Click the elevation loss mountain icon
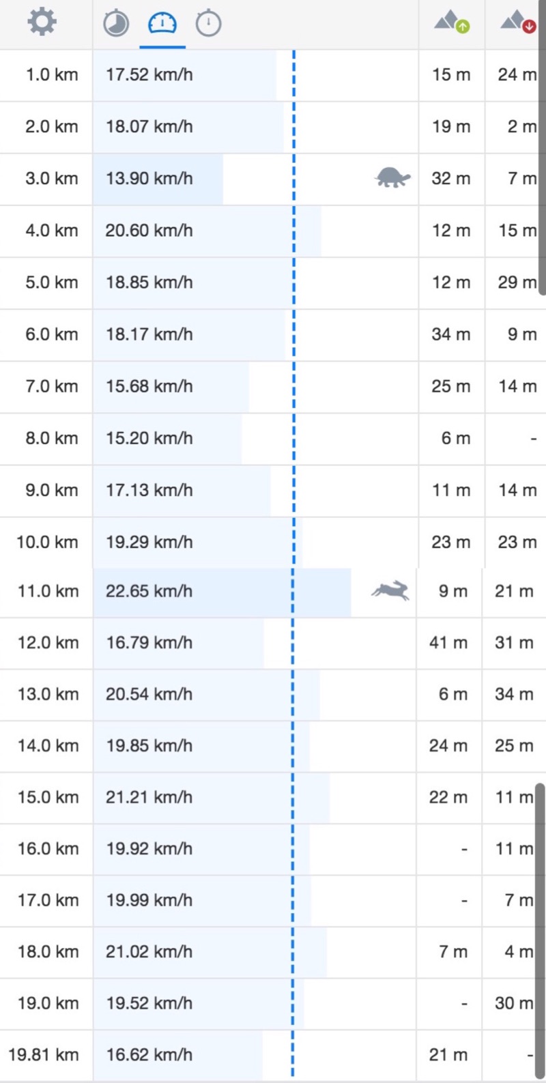Image resolution: width=546 pixels, height=1083 pixels. 517,23
